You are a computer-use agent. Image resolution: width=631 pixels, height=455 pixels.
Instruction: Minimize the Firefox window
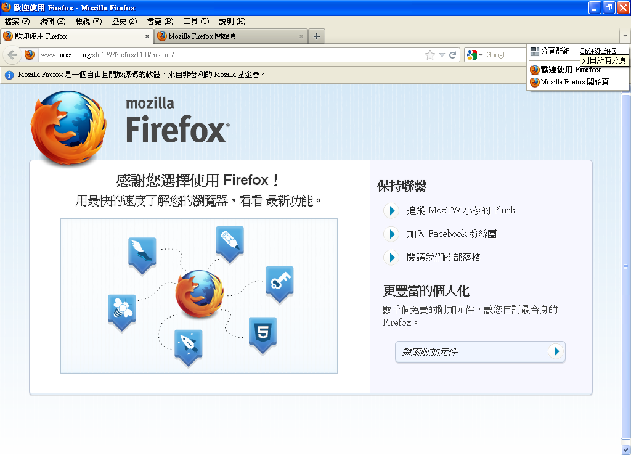coord(595,7)
